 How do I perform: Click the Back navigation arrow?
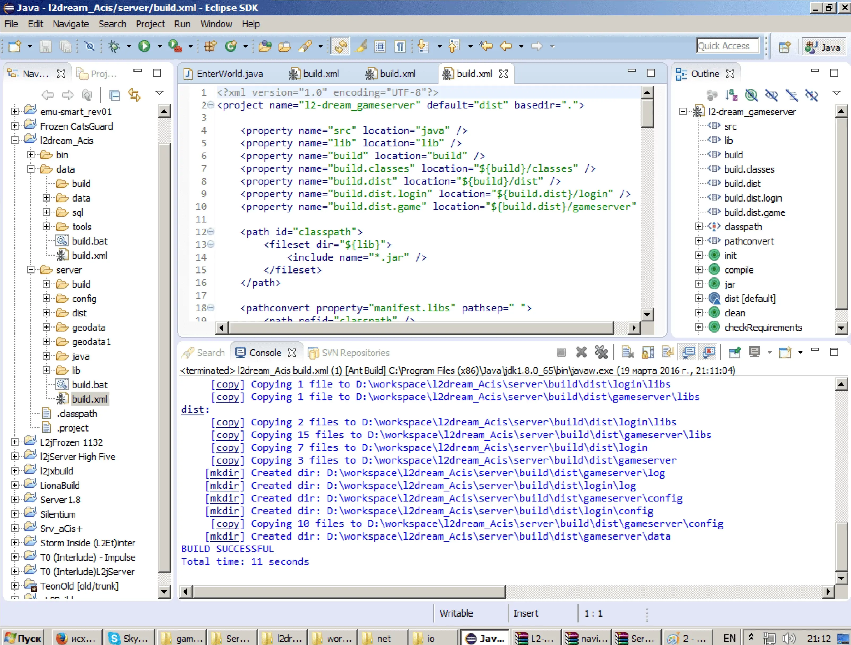tap(506, 46)
